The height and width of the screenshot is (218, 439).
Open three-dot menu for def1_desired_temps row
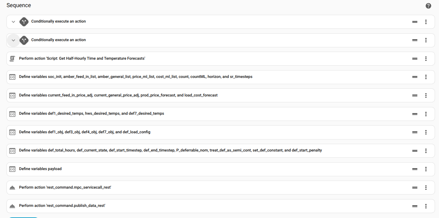coord(426,114)
